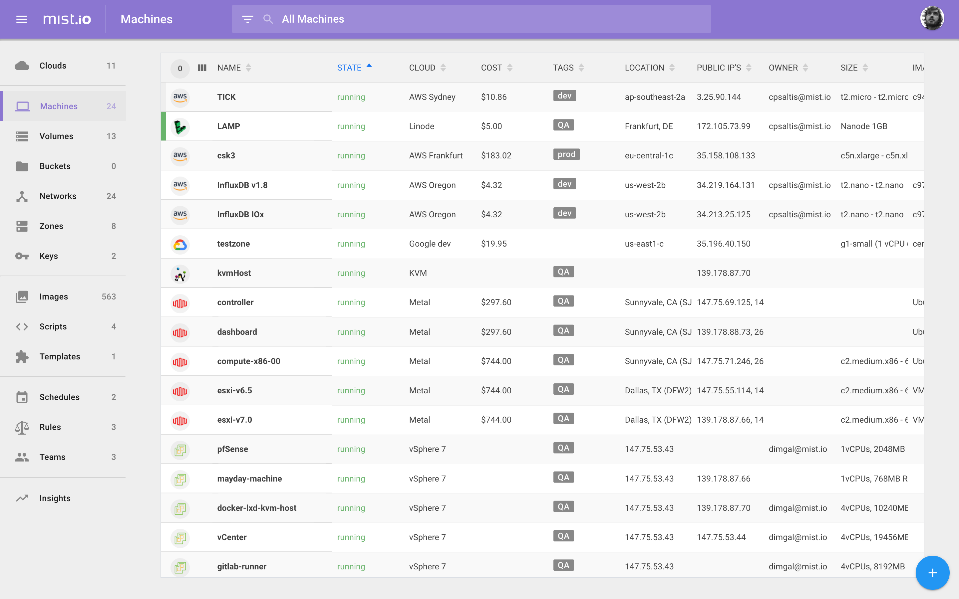
Task: Sort machines by Public IP's
Action: click(724, 68)
